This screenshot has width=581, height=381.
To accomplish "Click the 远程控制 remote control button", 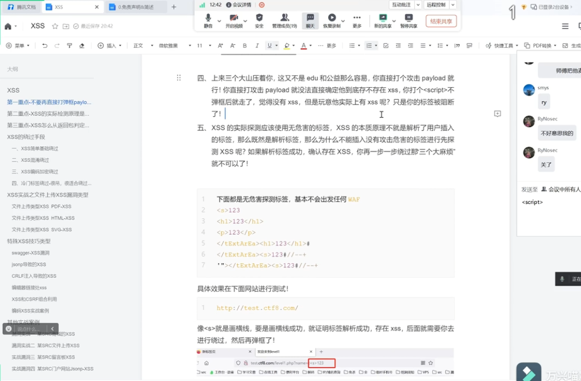I will [x=436, y=5].
